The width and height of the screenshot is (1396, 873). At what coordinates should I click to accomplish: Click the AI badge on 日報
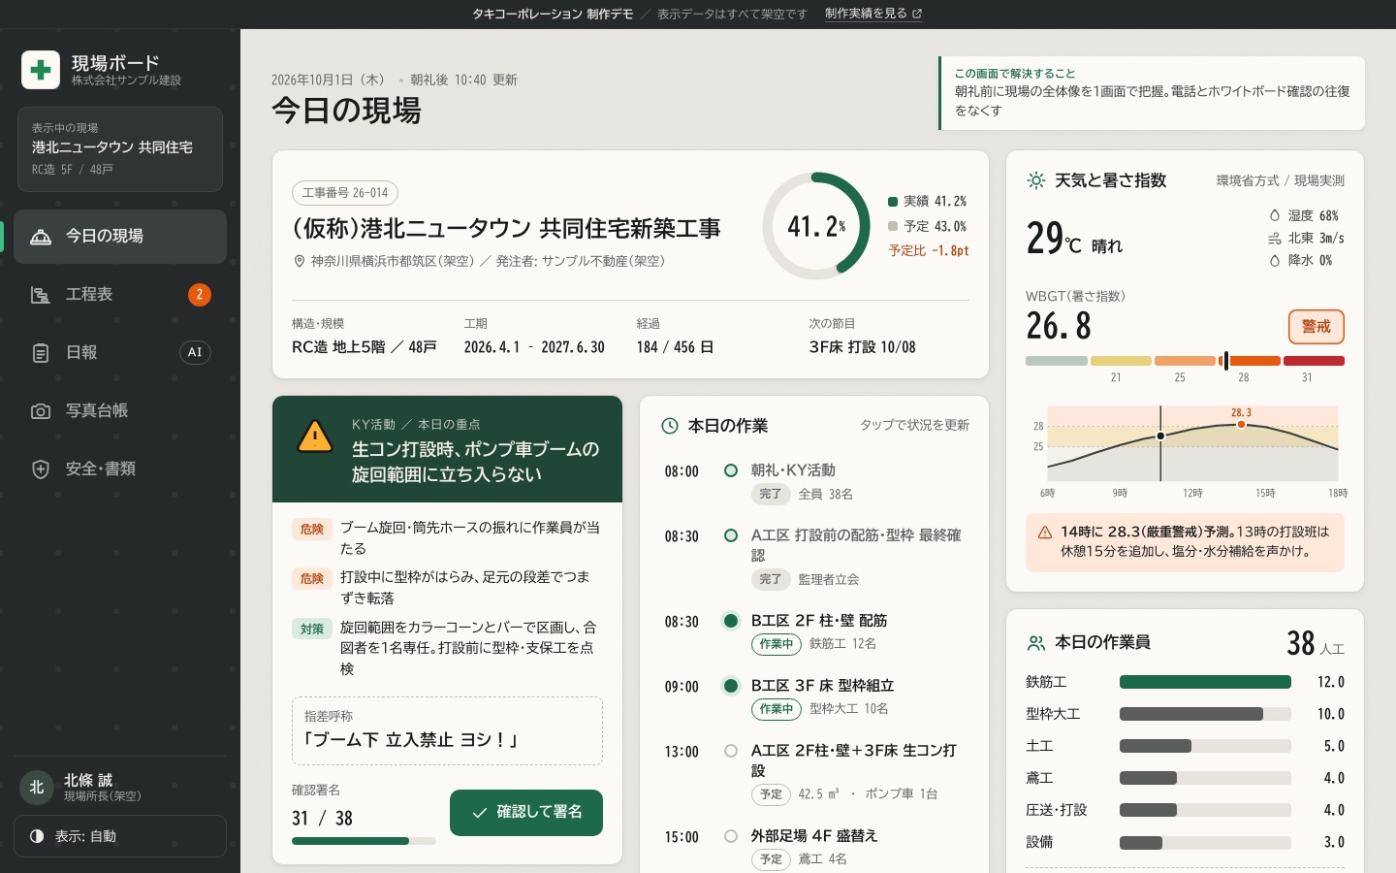195,352
